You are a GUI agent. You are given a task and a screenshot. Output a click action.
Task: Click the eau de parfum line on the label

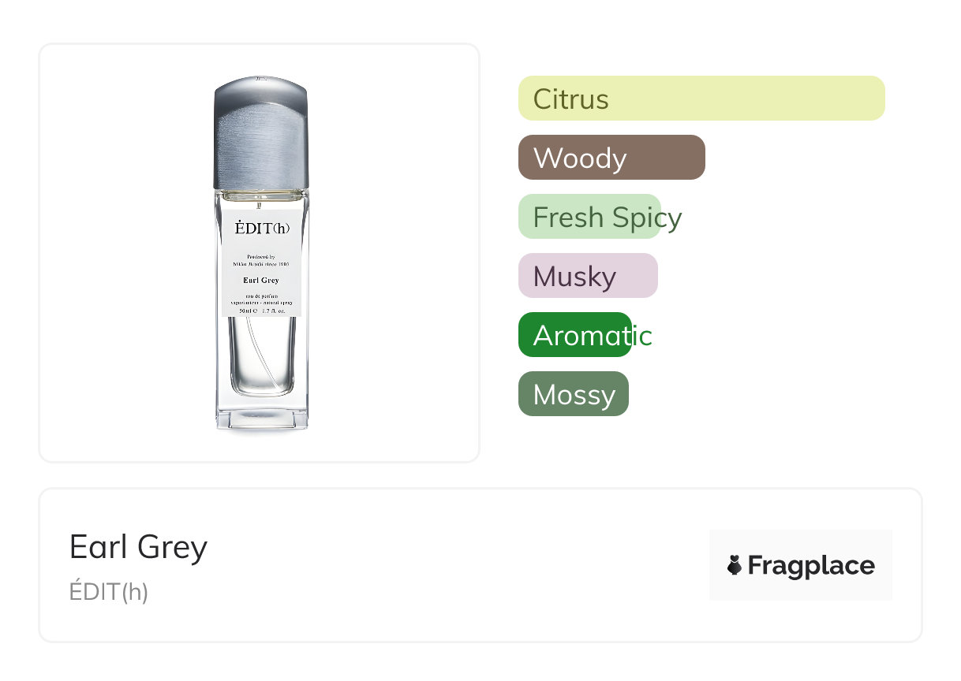pyautogui.click(x=261, y=296)
